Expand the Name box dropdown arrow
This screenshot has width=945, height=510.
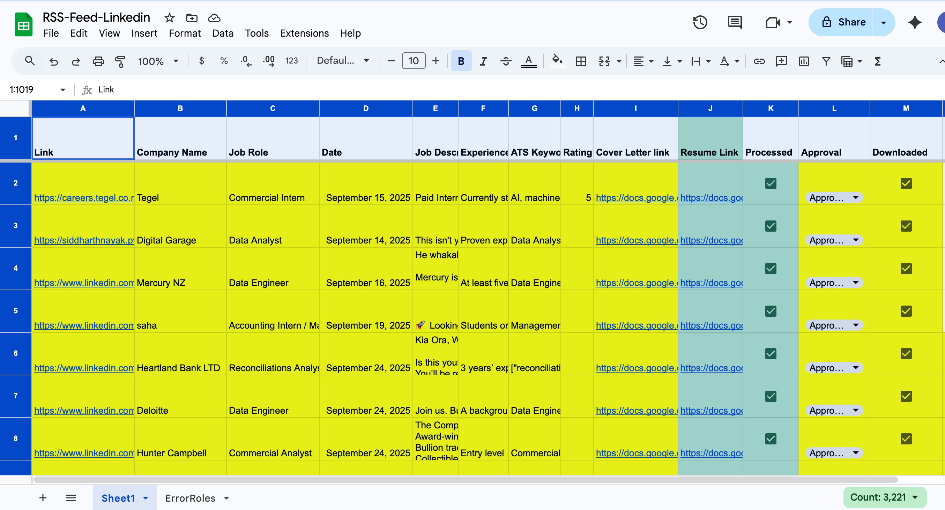63,89
